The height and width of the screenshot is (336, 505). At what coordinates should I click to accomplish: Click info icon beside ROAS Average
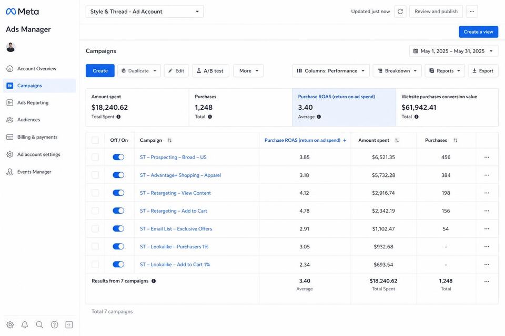click(x=319, y=117)
